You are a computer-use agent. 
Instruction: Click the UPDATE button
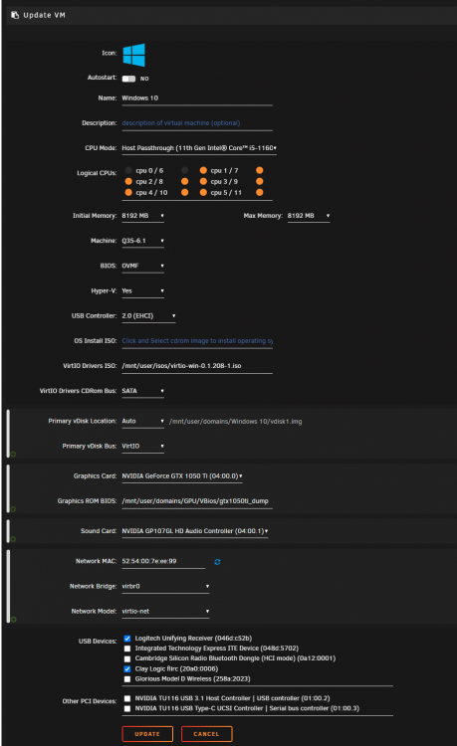[147, 734]
